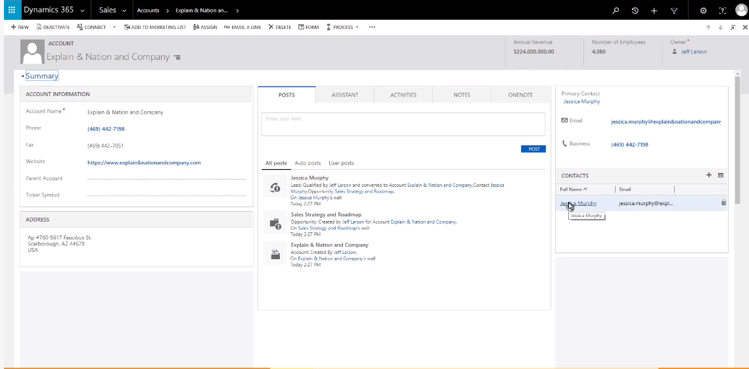Go to previous record up arrow
The image size is (749, 369).
[708, 27]
